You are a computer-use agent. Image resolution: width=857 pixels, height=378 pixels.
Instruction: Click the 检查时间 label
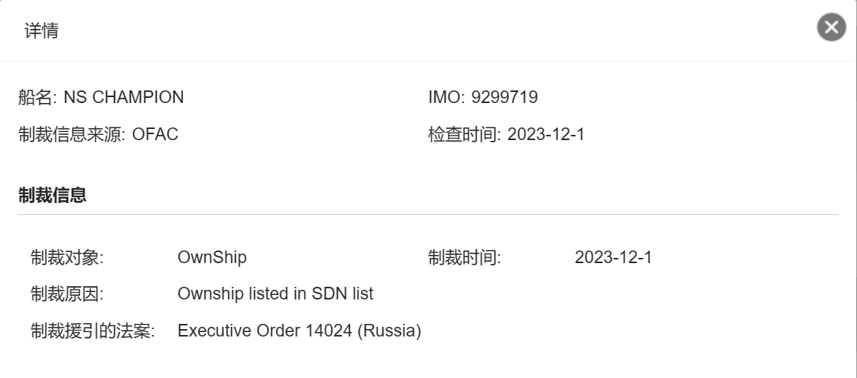click(x=465, y=134)
